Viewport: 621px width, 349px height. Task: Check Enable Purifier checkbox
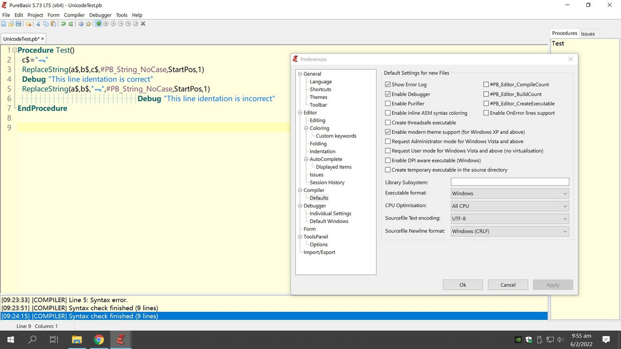tap(388, 104)
